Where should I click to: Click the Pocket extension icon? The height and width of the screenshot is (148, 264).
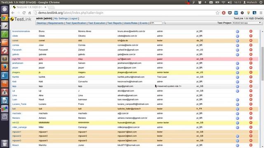click(230, 13)
